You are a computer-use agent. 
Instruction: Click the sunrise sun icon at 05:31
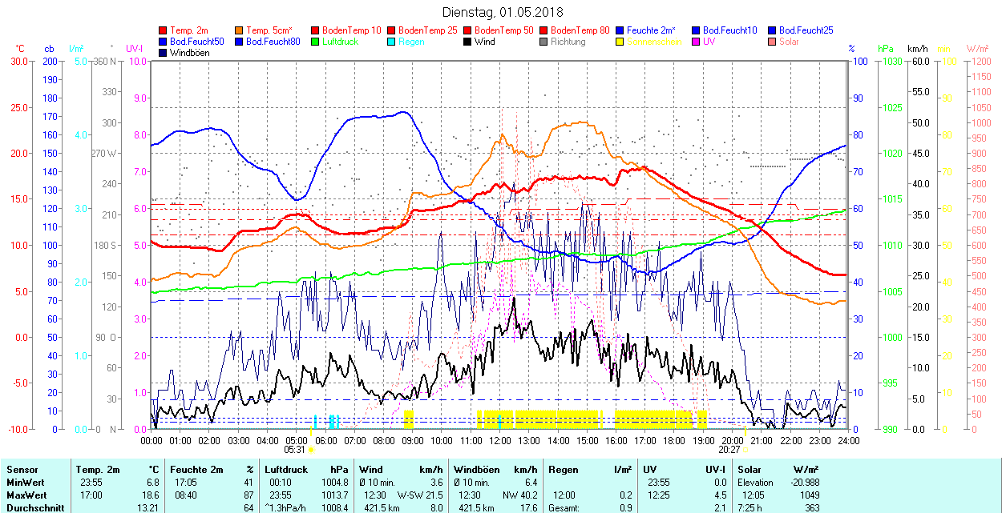pyautogui.click(x=311, y=450)
